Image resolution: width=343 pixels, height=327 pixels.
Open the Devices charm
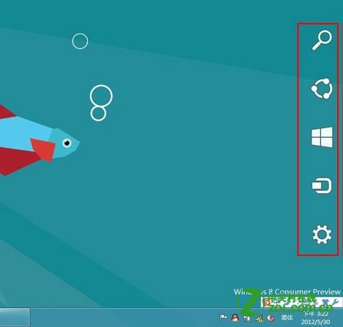[x=322, y=185]
